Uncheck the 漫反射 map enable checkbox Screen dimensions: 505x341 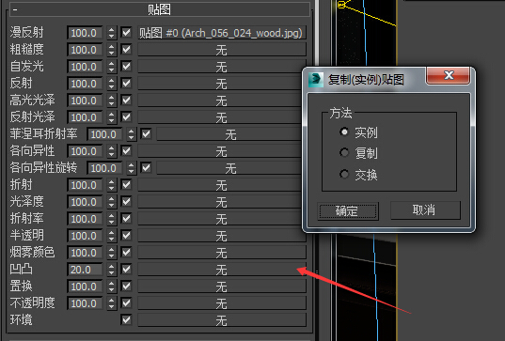[x=126, y=33]
